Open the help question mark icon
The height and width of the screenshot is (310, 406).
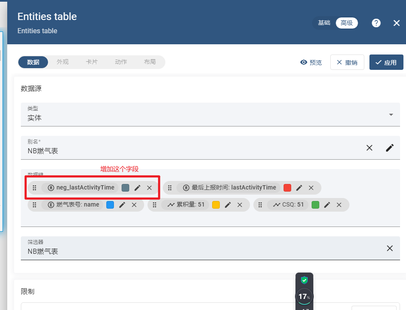point(376,23)
